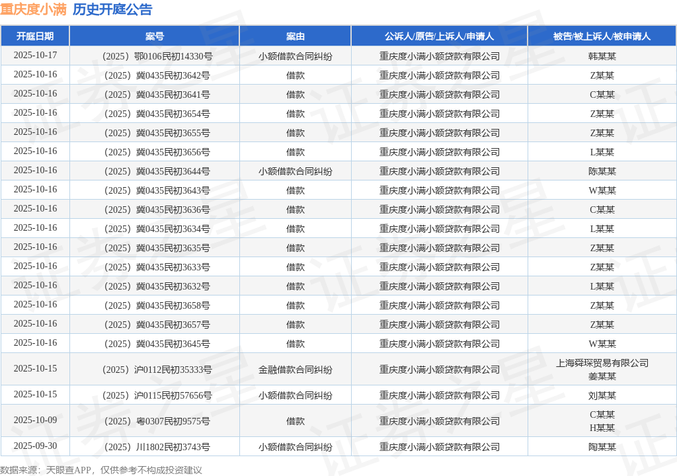Click the heading 历史开庭公告
Viewport: 677px width, 476px height.
click(112, 9)
